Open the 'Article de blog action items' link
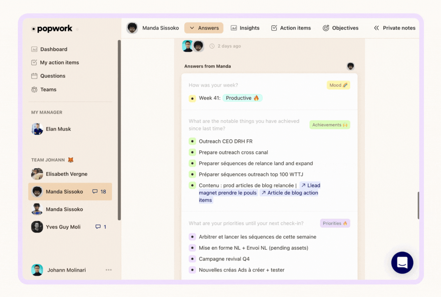The image size is (441, 297). pyautogui.click(x=289, y=192)
